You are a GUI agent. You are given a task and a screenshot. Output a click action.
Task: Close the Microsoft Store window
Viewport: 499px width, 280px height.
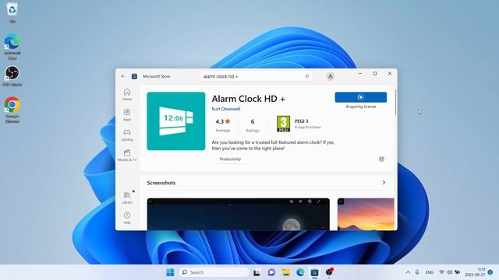pos(390,73)
